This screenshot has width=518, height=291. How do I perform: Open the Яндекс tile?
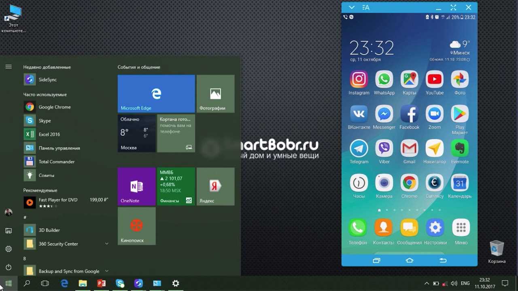(x=215, y=186)
